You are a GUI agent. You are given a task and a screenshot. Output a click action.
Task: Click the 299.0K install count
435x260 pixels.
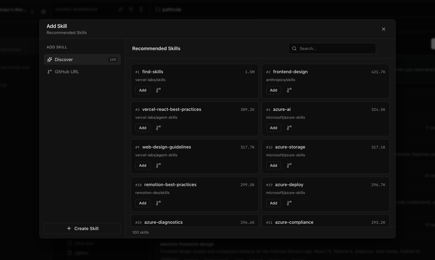247,185
